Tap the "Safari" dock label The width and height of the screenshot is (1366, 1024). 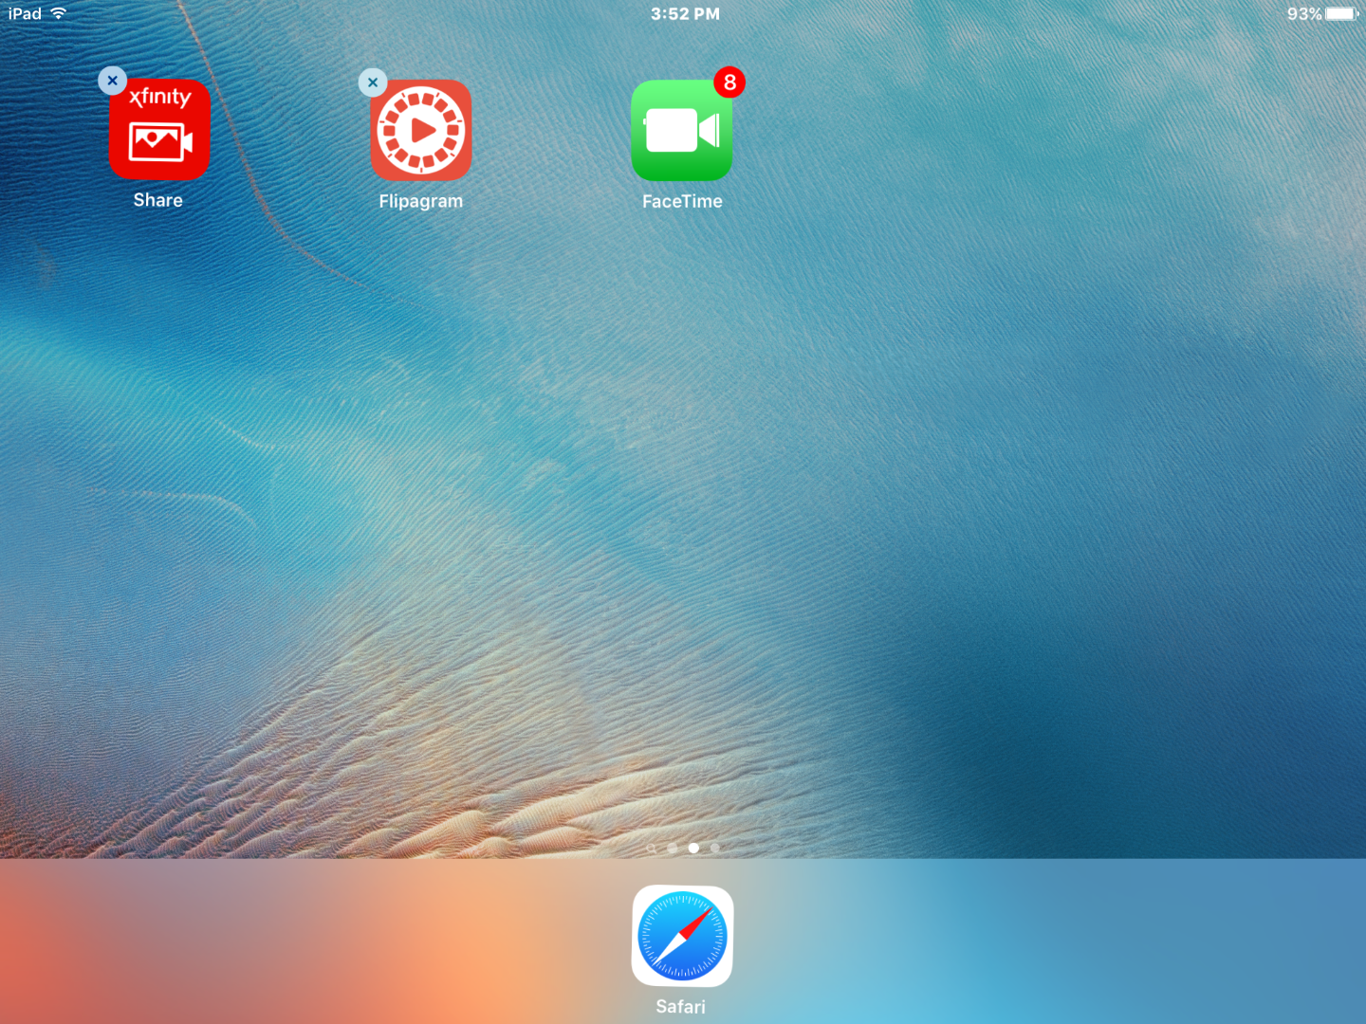[x=681, y=1006]
